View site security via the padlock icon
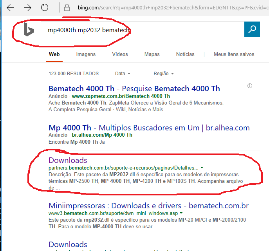This screenshot has height=251, width=269. click(67, 8)
